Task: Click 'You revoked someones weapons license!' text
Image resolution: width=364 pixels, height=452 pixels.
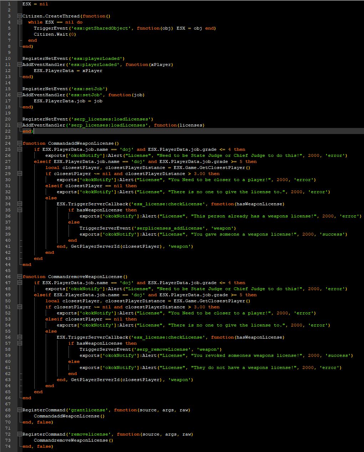Action: click(248, 355)
